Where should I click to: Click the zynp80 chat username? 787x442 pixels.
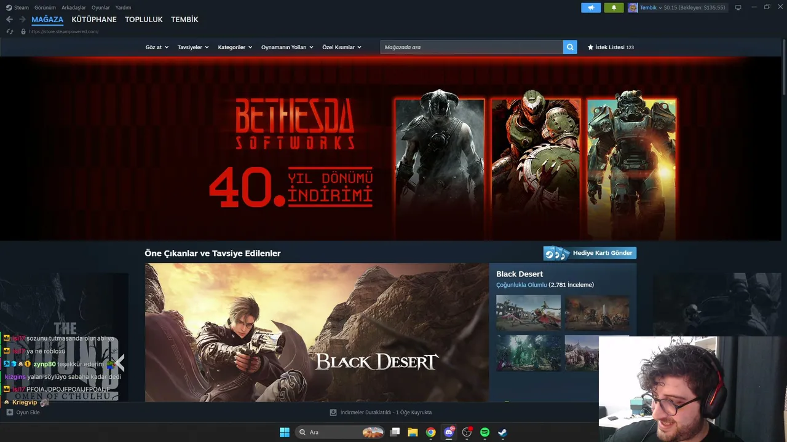point(44,364)
